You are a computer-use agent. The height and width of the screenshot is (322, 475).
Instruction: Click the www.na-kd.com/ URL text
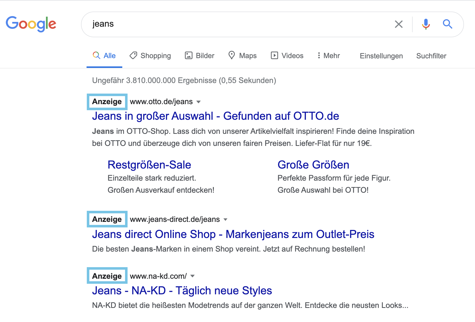(x=158, y=276)
